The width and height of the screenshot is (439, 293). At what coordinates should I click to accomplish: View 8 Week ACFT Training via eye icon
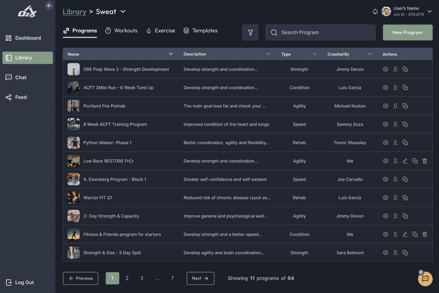[385, 124]
